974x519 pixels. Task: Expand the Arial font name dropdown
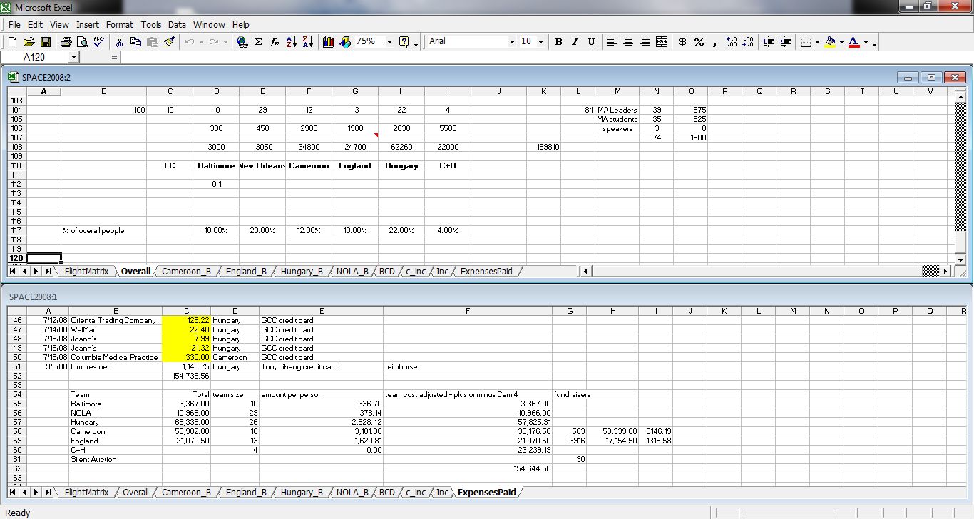coord(512,42)
